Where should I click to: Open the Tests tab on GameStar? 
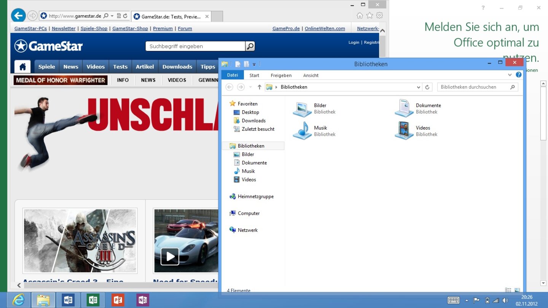120,67
